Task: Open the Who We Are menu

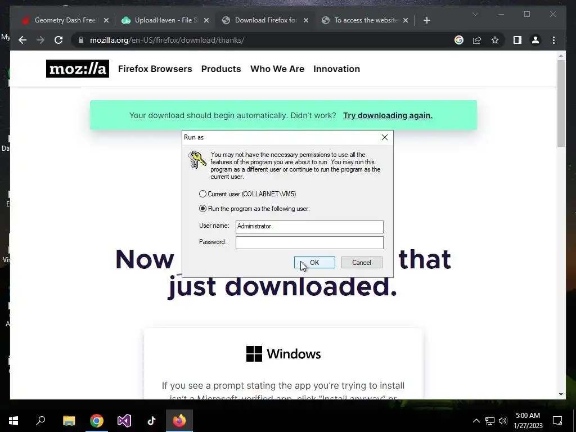Action: pos(277,69)
